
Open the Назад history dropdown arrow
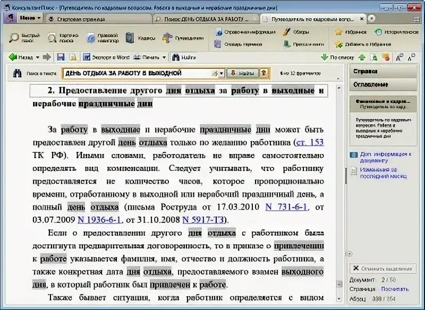[38, 57]
